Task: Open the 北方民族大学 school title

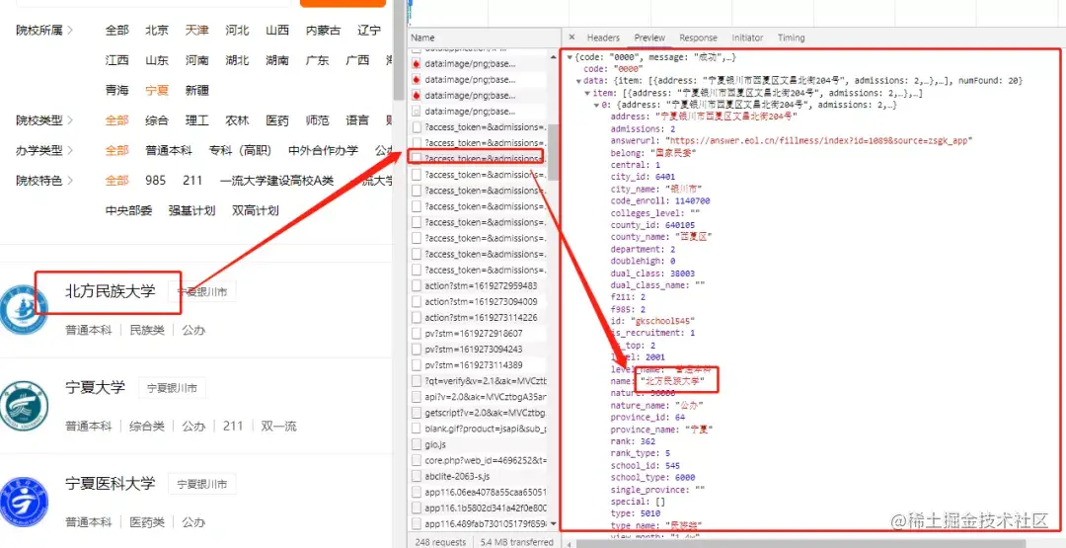Action: coord(111,291)
